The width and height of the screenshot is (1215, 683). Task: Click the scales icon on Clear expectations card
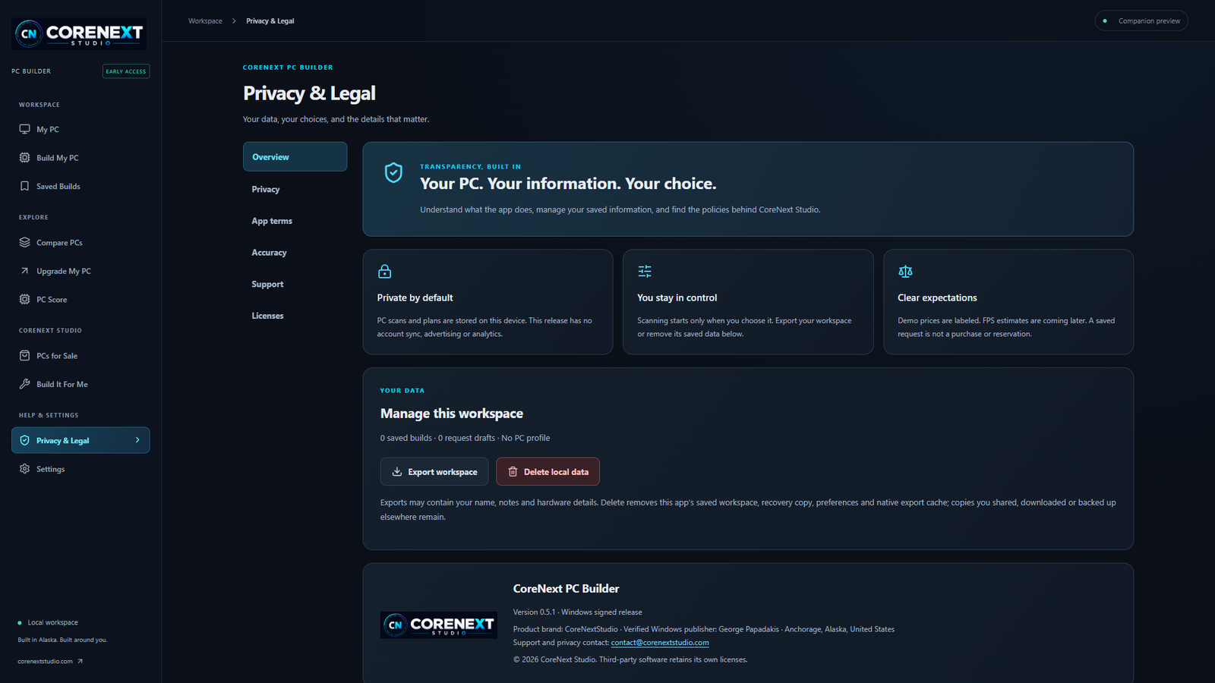[x=905, y=271]
